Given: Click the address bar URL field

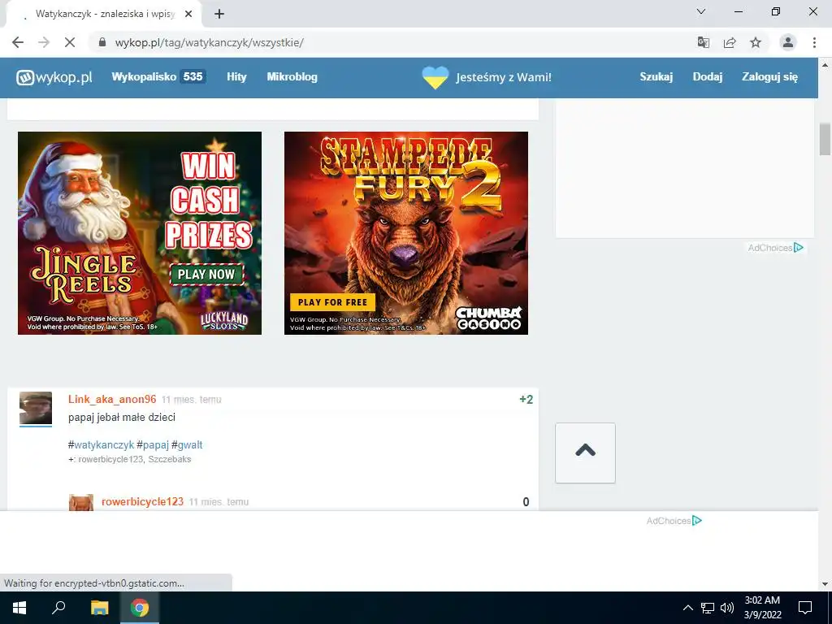Looking at the screenshot, I should 392,42.
